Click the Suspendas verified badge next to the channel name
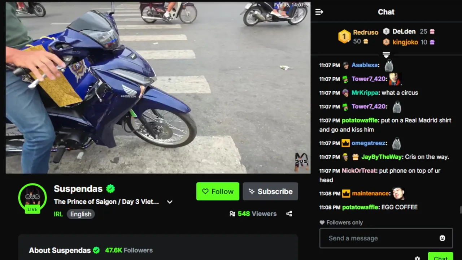 (110, 188)
